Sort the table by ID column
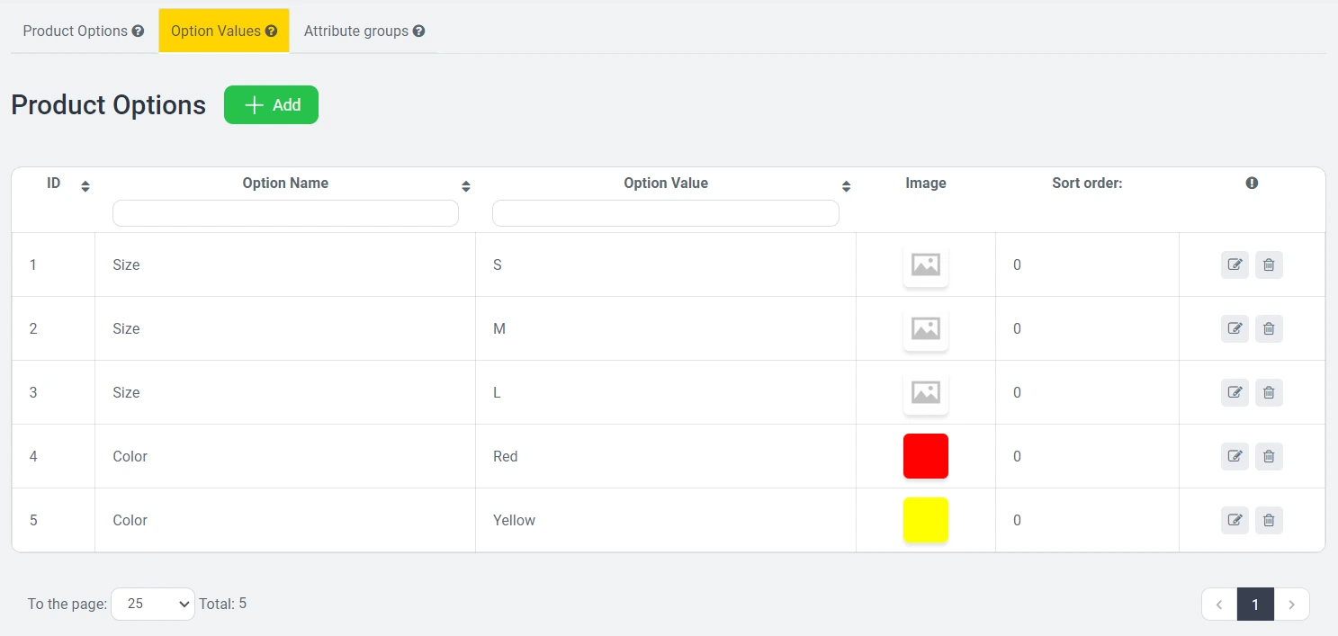 pyautogui.click(x=85, y=186)
